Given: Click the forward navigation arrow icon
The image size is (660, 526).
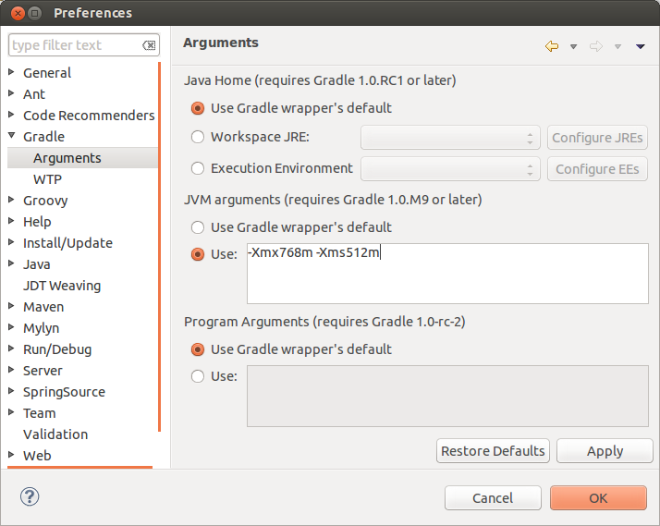Looking at the screenshot, I should [x=596, y=46].
